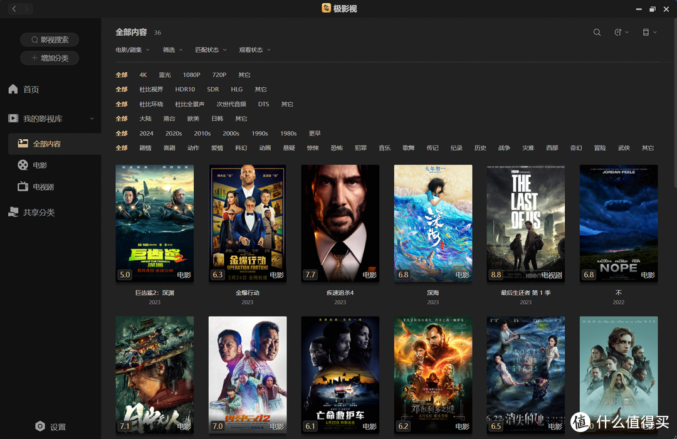Filter by 杜比环绕 audio

click(x=151, y=104)
